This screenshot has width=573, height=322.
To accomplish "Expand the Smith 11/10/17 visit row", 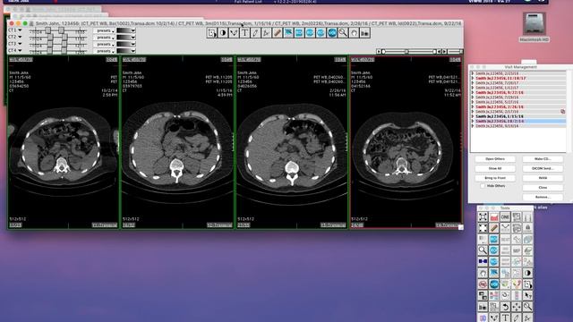I will pyautogui.click(x=473, y=78).
